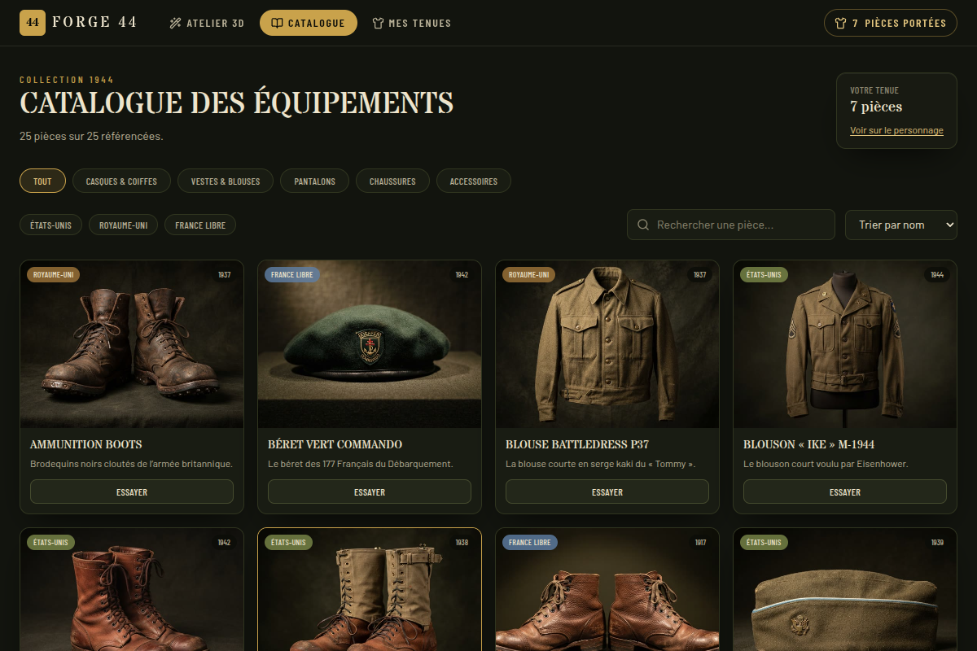Click the Ammunition Boots title

[x=86, y=445]
